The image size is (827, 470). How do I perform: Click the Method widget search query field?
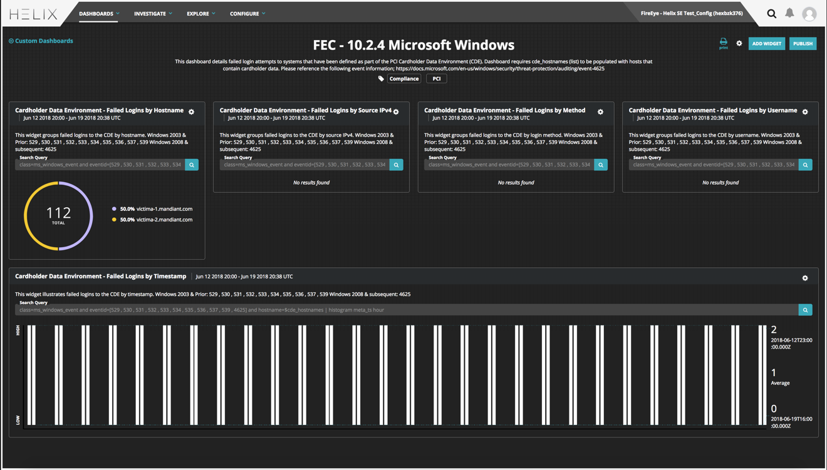509,165
